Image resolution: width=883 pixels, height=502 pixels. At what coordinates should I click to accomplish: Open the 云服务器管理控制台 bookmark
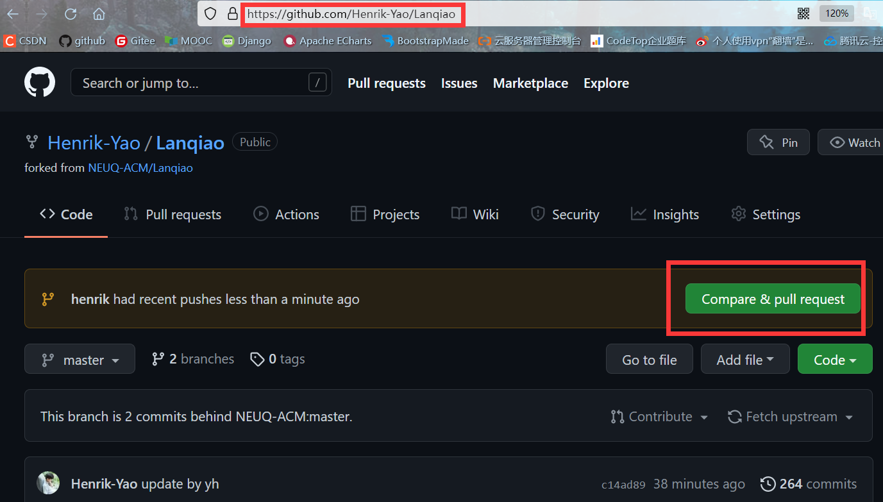(530, 40)
